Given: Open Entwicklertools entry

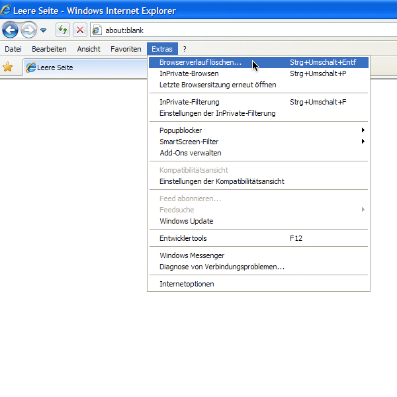Looking at the screenshot, I should [259, 238].
